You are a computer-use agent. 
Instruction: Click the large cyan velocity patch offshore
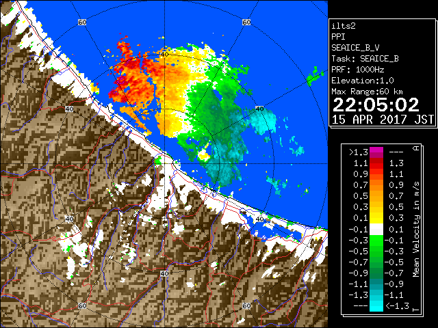pos(263,122)
